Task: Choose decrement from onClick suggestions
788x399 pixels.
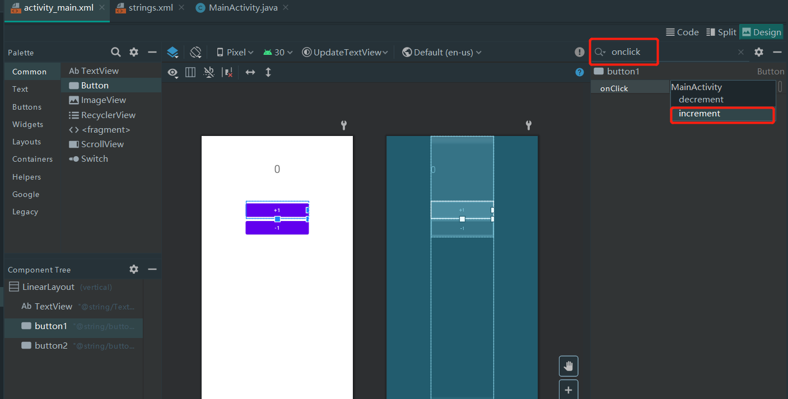Action: (722, 100)
